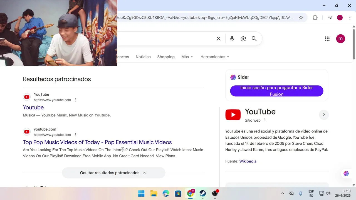Expand the YouTube knowledge panel arrow

tap(324, 115)
